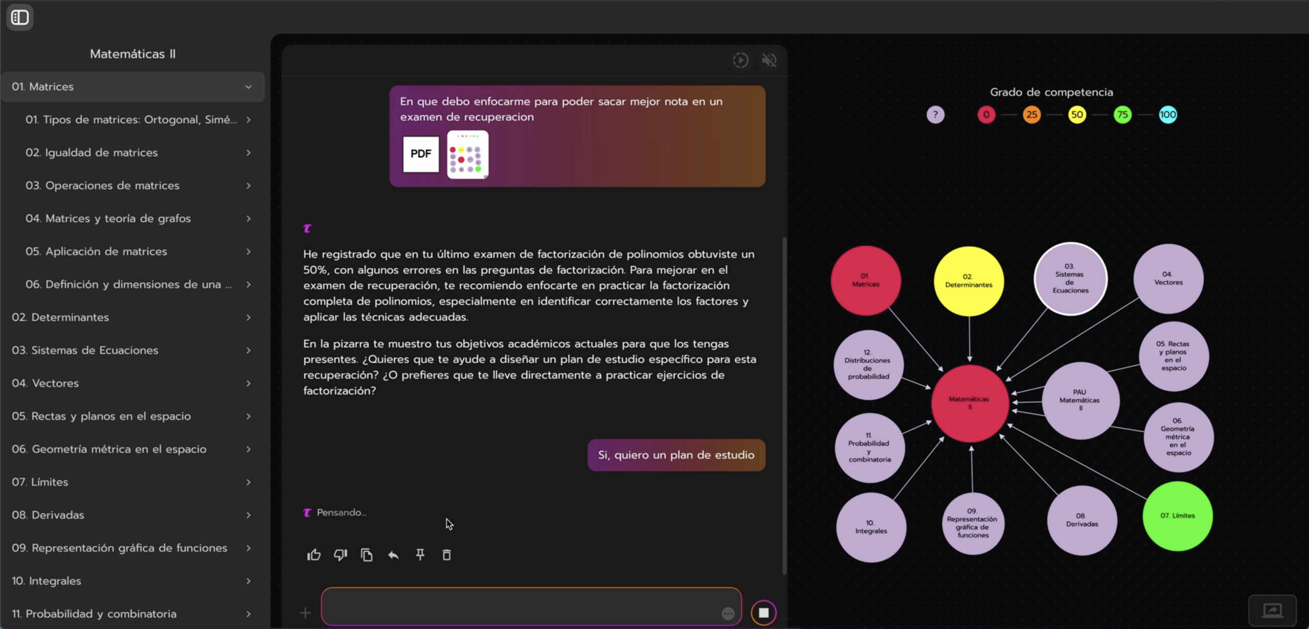The image size is (1309, 629).
Task: Click the thumbs down feedback icon
Action: (x=341, y=555)
